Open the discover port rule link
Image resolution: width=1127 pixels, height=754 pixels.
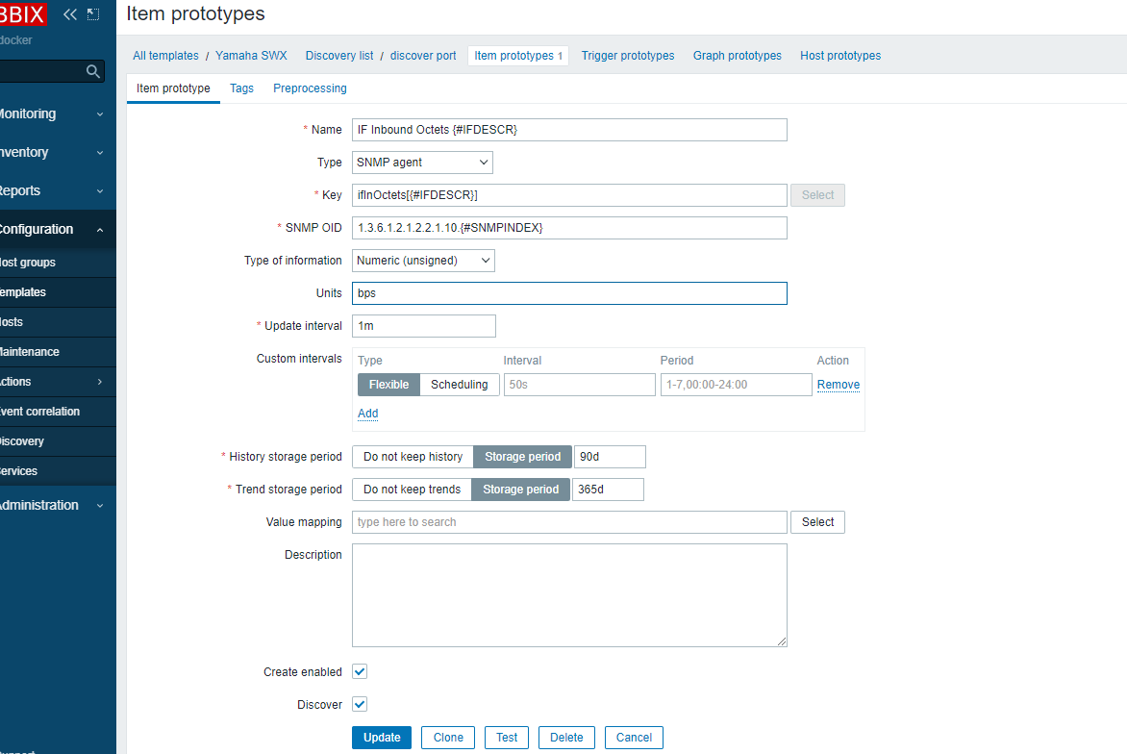[x=423, y=56]
